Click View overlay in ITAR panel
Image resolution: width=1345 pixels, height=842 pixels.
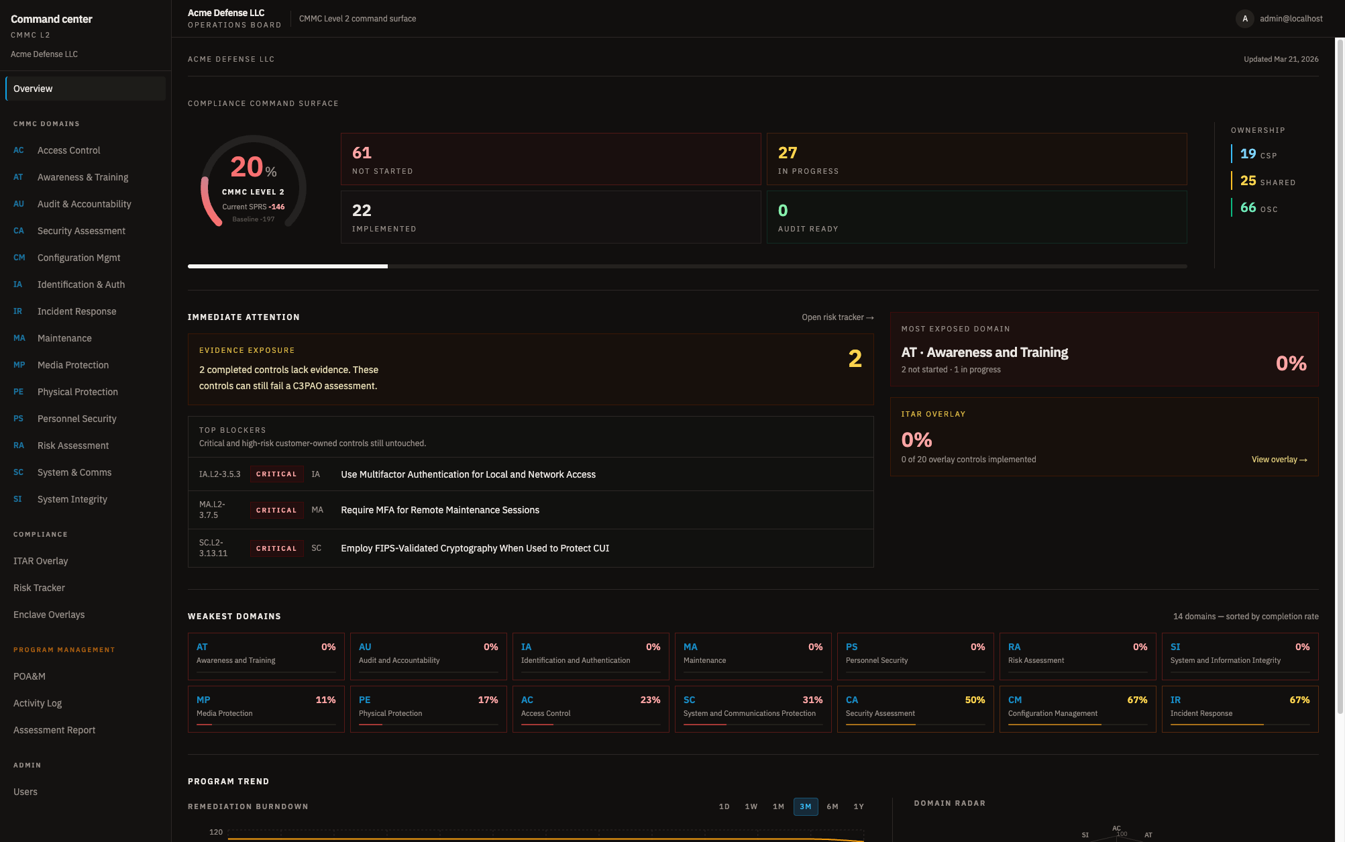pos(1279,459)
